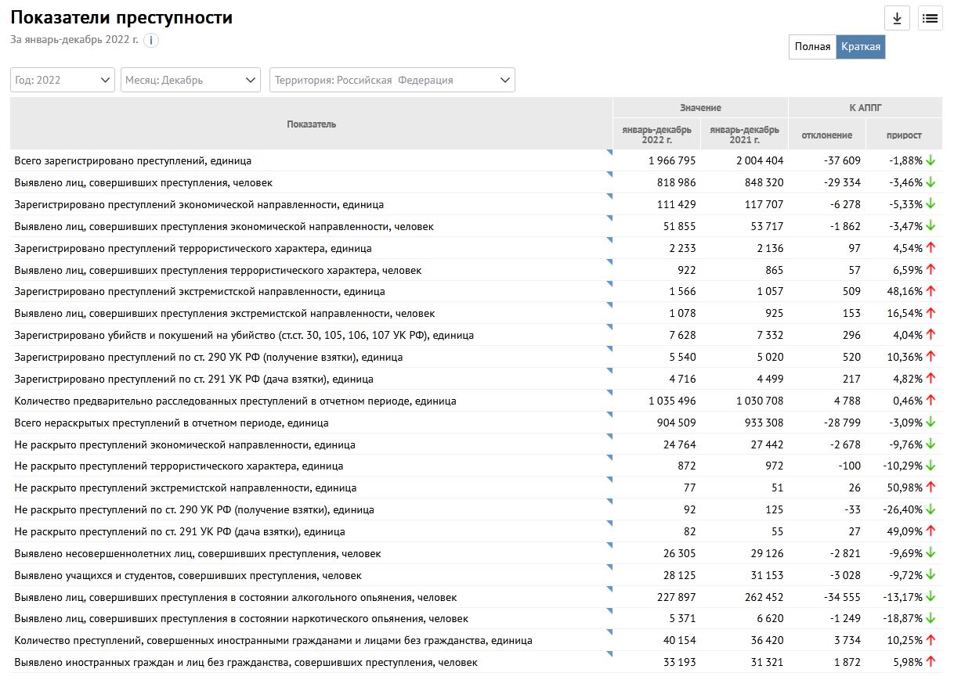954x680 pixels.
Task: Click blue corner marker of 'Всего зарегистрировано преступлений' row
Action: [609, 153]
